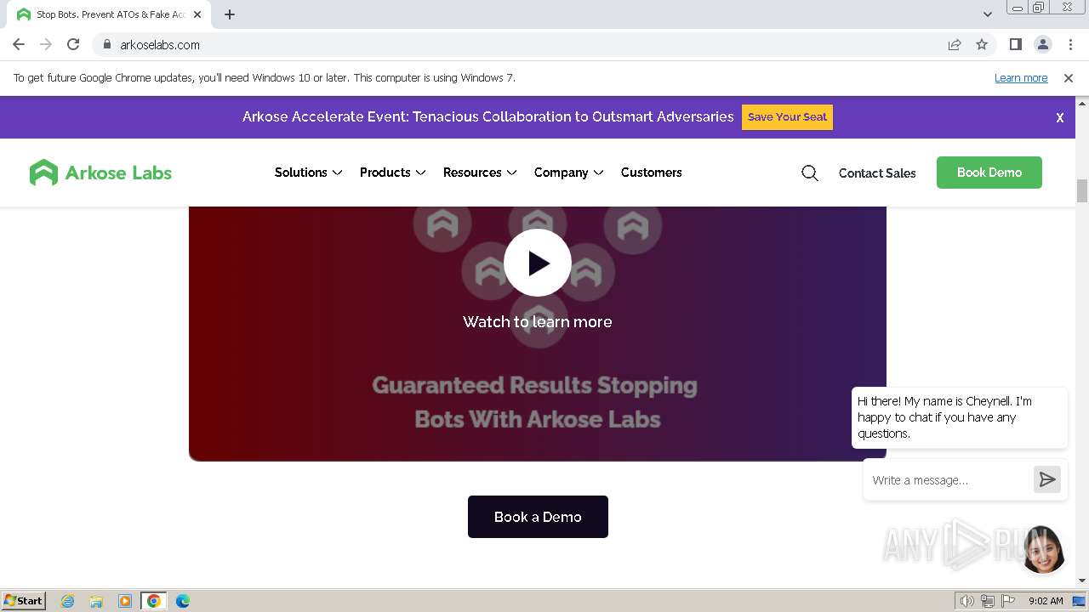This screenshot has width=1089, height=612.
Task: Open chat agent avatar bubble
Action: [x=1044, y=549]
